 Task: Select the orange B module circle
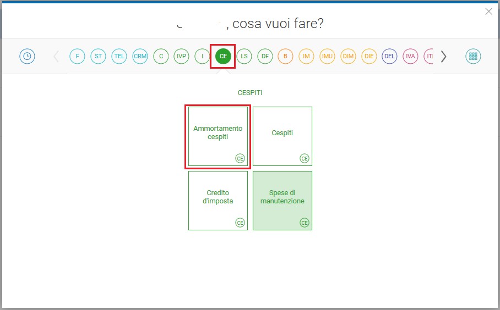pyautogui.click(x=285, y=56)
